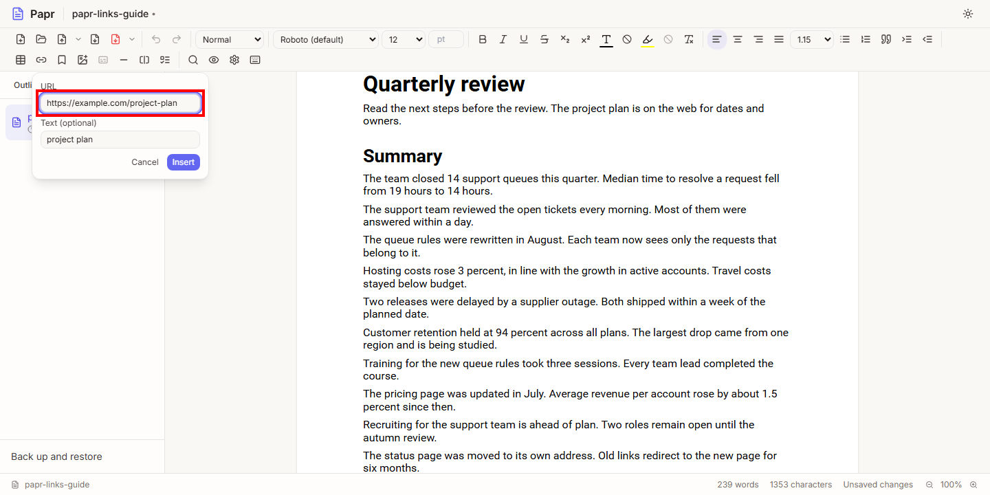Choose the text color underlined T
This screenshot has height=495, width=990.
(x=606, y=39)
